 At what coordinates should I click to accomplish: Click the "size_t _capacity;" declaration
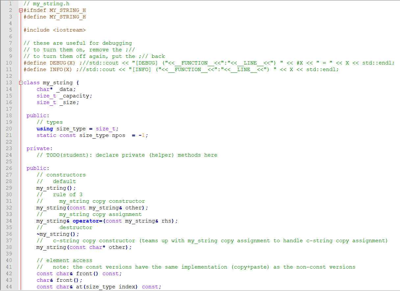click(x=64, y=96)
